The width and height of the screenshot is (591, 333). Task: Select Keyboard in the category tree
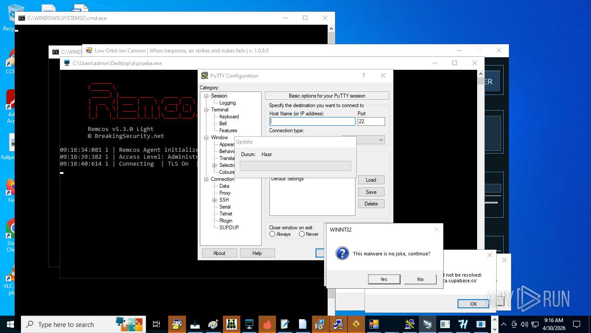[229, 117]
